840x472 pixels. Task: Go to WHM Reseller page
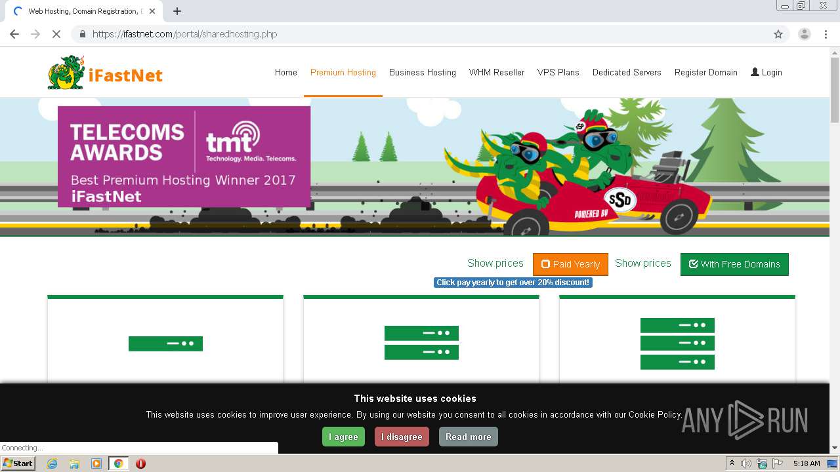tap(497, 73)
